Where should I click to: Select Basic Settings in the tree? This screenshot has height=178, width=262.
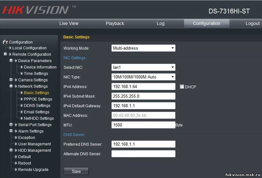pyautogui.click(x=36, y=93)
